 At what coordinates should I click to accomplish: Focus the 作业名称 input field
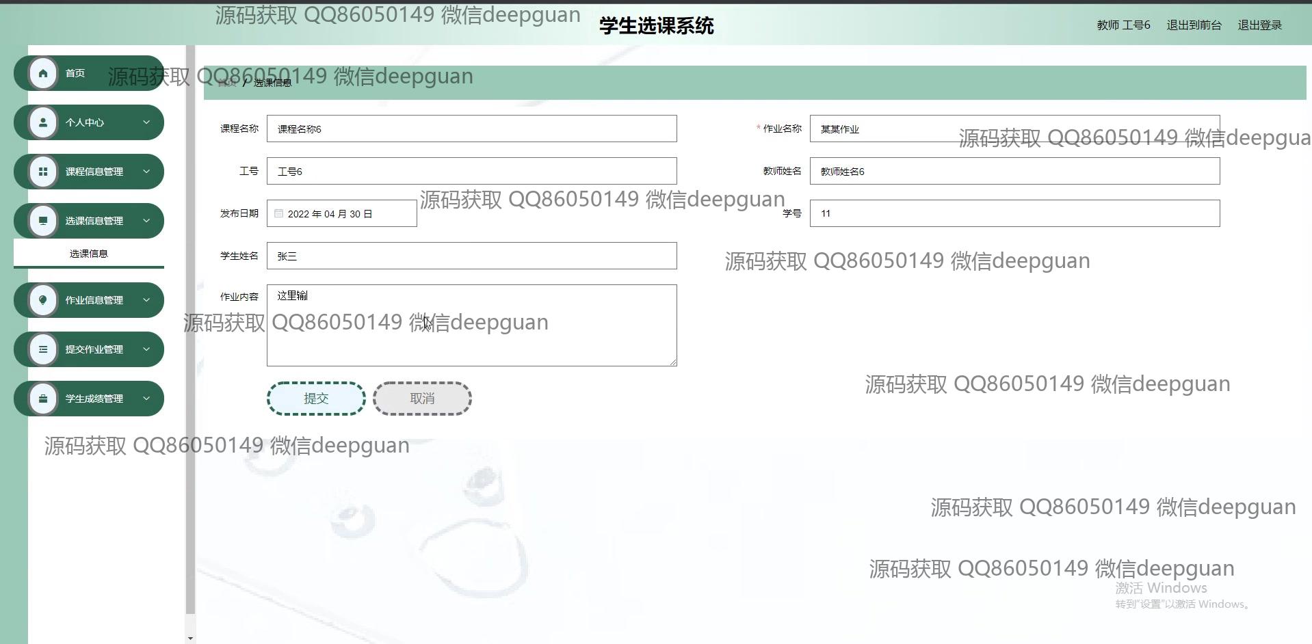point(1014,129)
